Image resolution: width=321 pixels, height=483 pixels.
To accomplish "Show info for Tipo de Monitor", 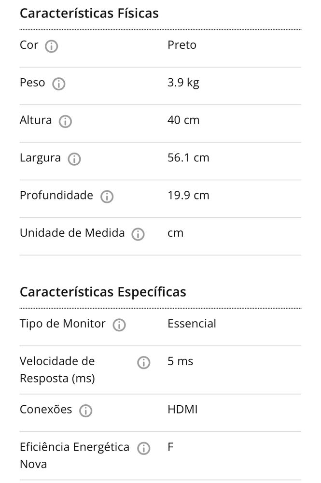I will point(119,325).
